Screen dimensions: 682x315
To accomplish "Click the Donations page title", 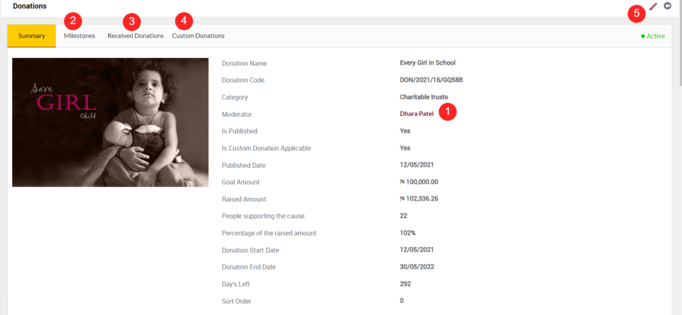I will (29, 6).
